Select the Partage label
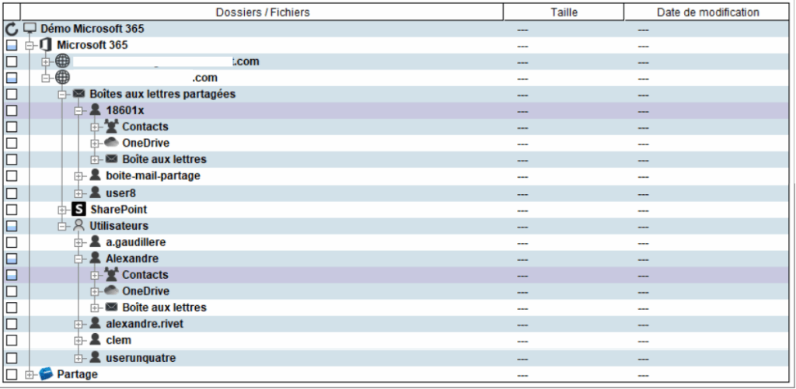The height and width of the screenshot is (389, 796). click(x=77, y=374)
